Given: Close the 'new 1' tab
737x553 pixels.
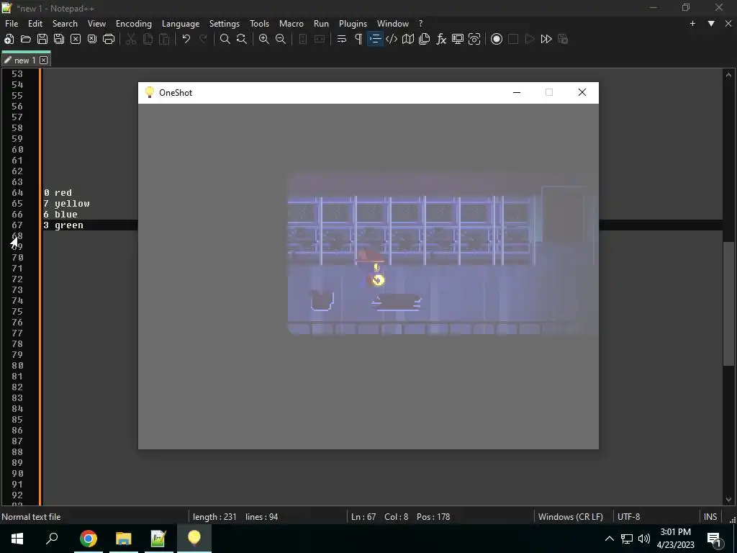Looking at the screenshot, I should coord(43,60).
